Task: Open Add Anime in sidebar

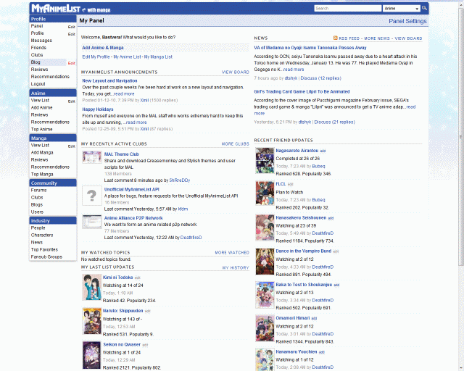Action: click(42, 108)
